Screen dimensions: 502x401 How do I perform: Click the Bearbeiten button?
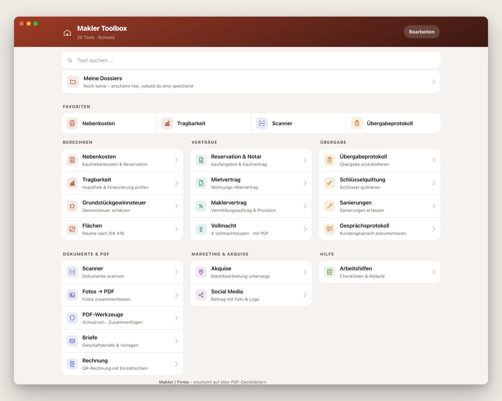(422, 32)
